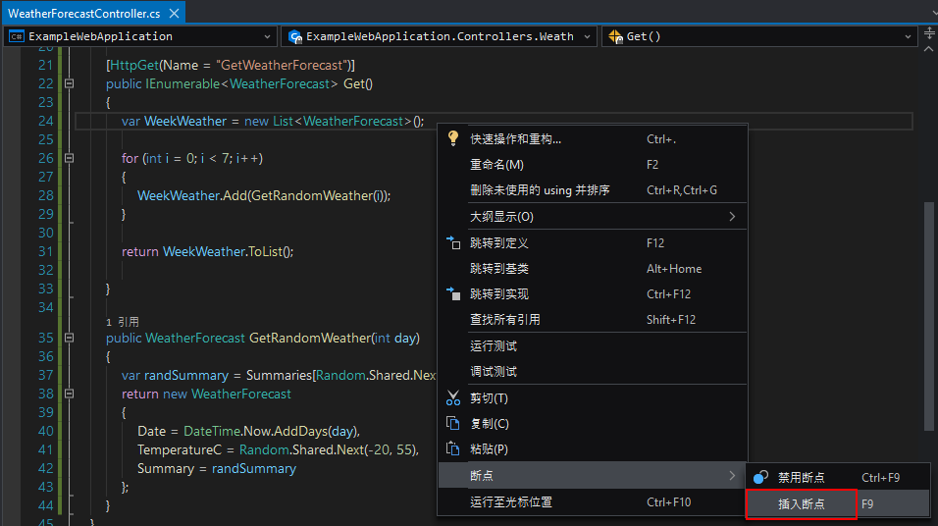Choose 跳转到定义 menu item
The width and height of the screenshot is (938, 526).
coord(593,243)
